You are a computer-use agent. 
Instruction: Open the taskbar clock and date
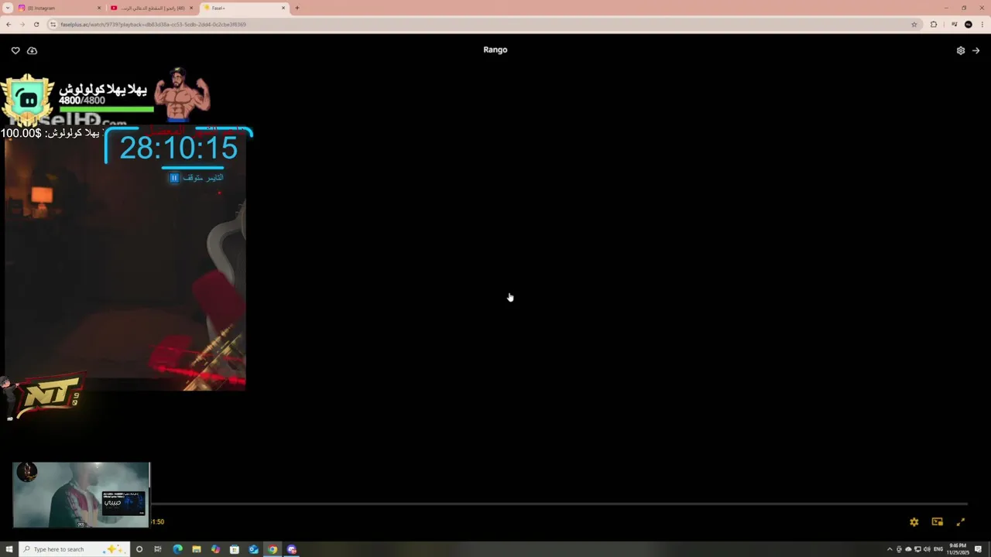tap(958, 549)
